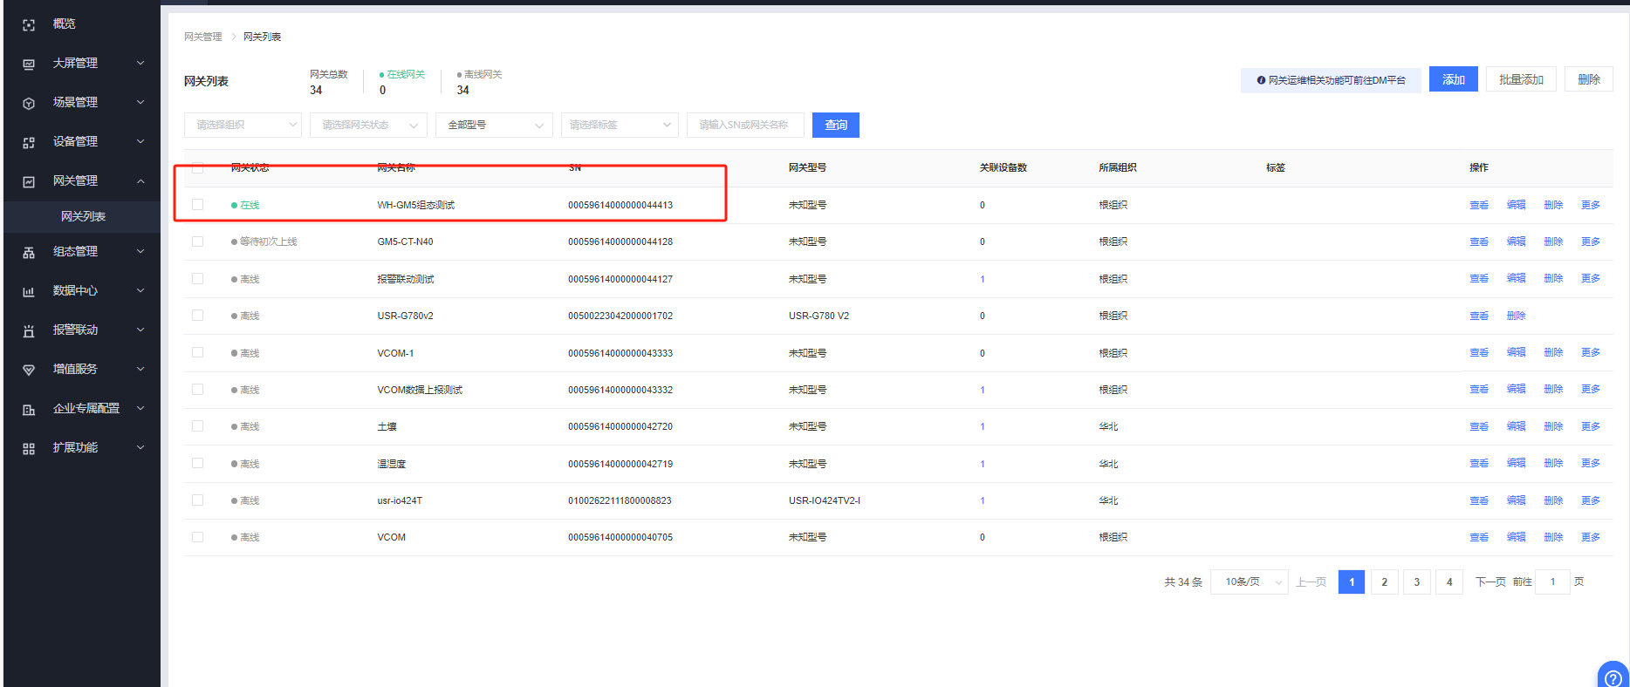The image size is (1630, 687).
Task: Click the 数据中心 chart icon
Action: (29, 292)
